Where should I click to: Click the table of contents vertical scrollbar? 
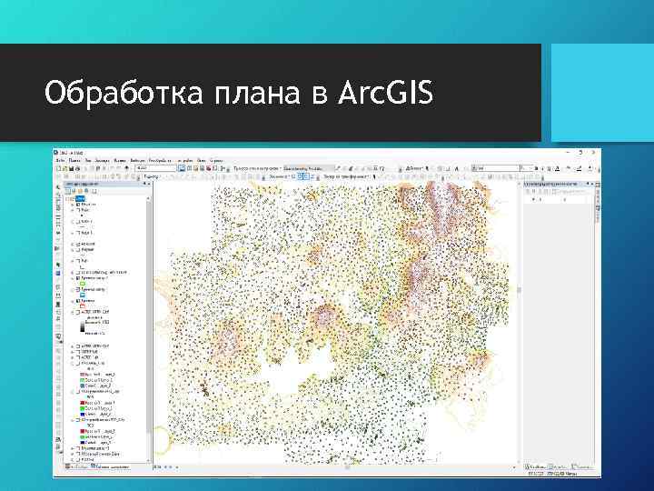[149, 327]
